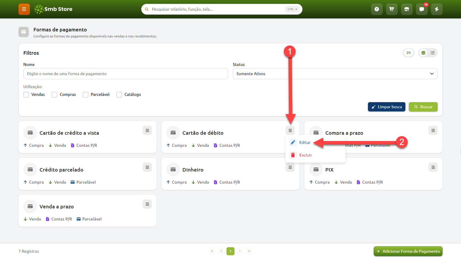Switch to list view layout

432,53
